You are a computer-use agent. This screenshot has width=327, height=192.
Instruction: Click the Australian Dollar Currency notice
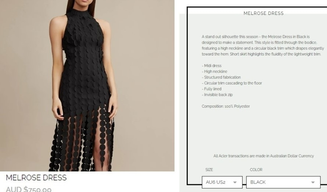tap(263, 156)
